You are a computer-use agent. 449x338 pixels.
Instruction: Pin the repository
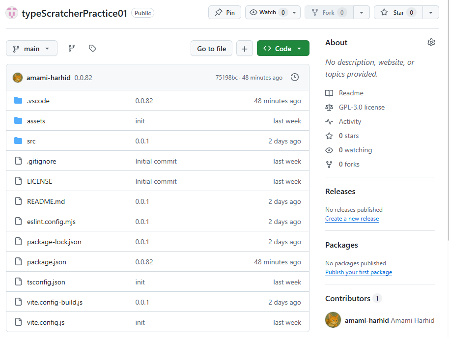(225, 12)
